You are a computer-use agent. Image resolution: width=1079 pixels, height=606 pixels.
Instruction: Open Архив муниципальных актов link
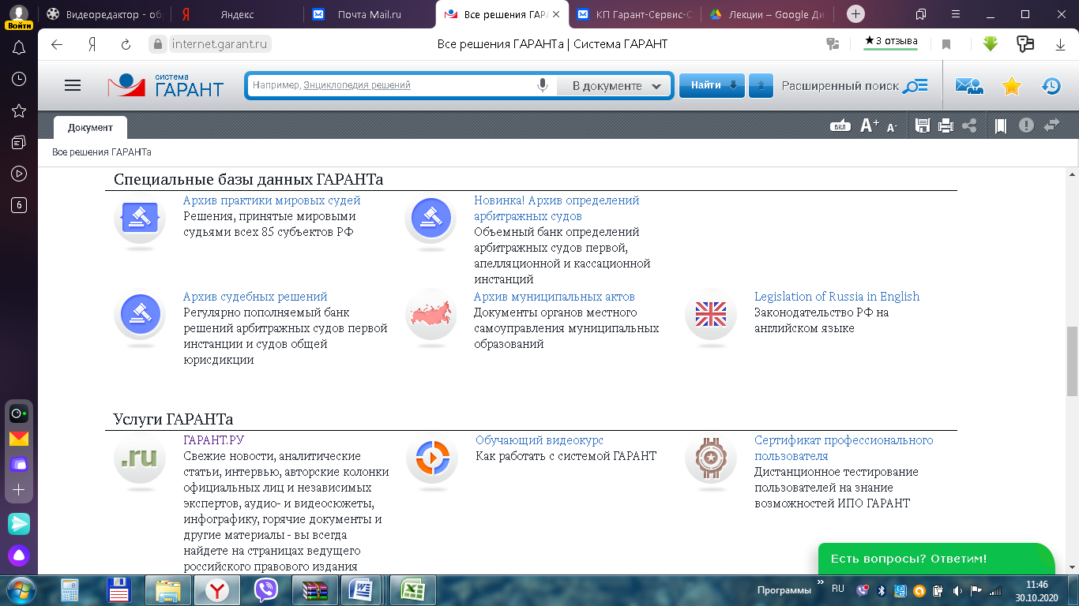pyautogui.click(x=555, y=297)
